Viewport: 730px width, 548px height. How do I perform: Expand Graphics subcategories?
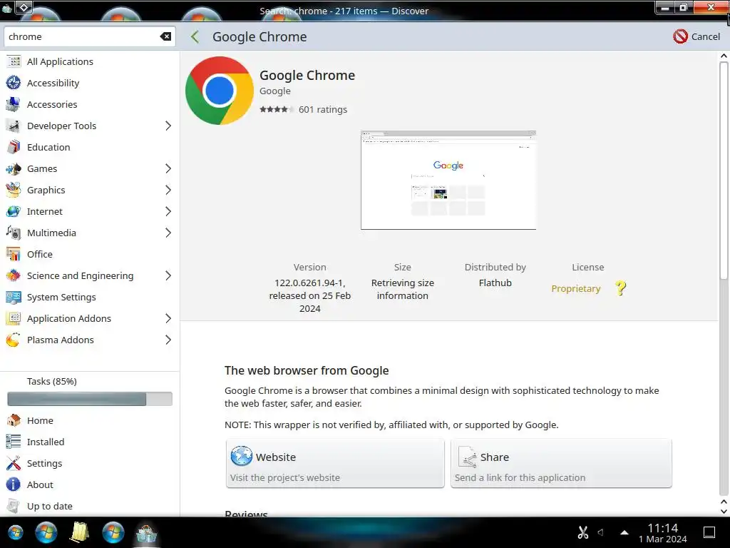point(168,190)
